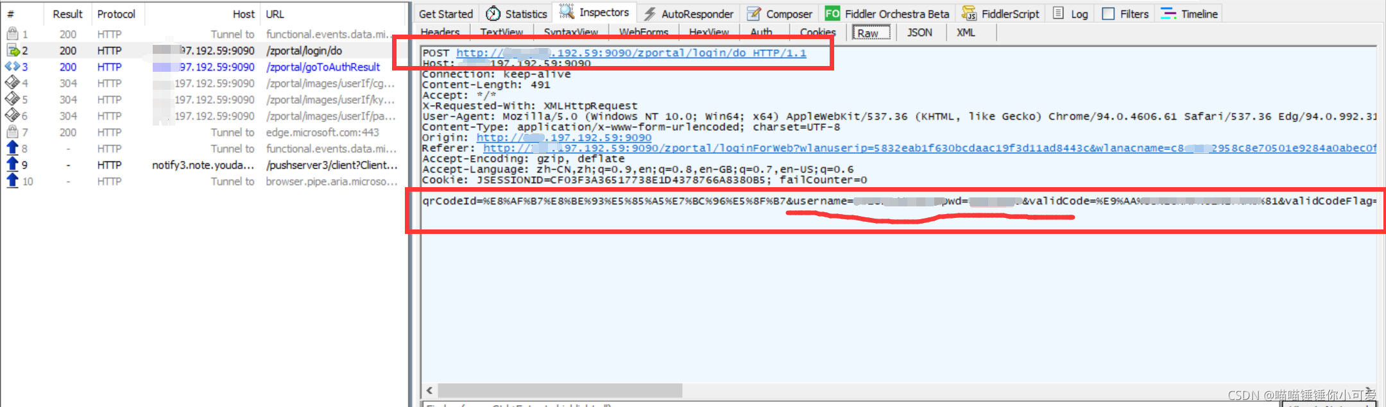Open the AutoResponder lightning icon tab

coord(649,13)
